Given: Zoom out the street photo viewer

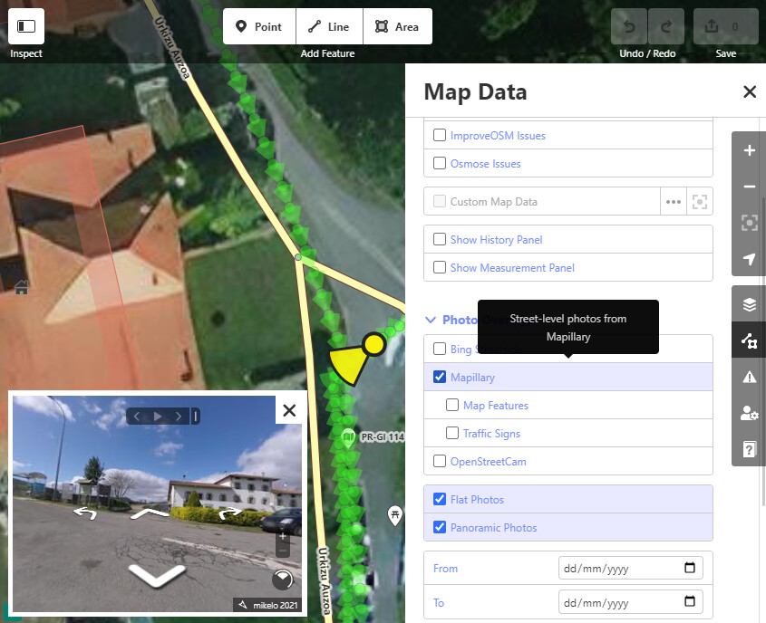Looking at the screenshot, I should pyautogui.click(x=283, y=551).
